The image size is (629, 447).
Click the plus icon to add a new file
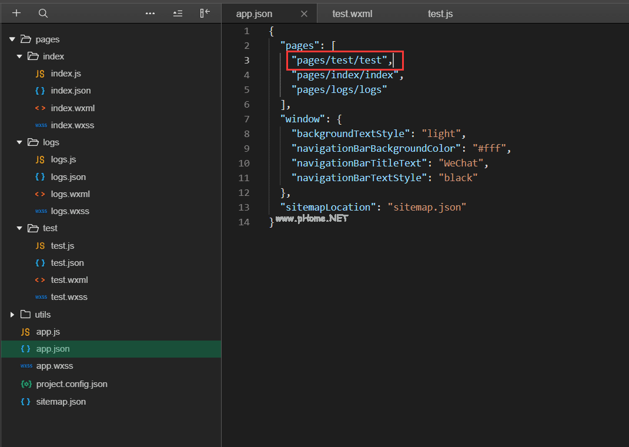pos(16,13)
